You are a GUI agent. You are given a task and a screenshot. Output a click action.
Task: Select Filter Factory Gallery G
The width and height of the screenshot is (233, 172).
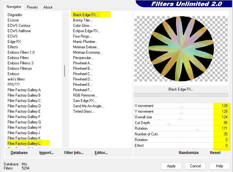(x=24, y=122)
